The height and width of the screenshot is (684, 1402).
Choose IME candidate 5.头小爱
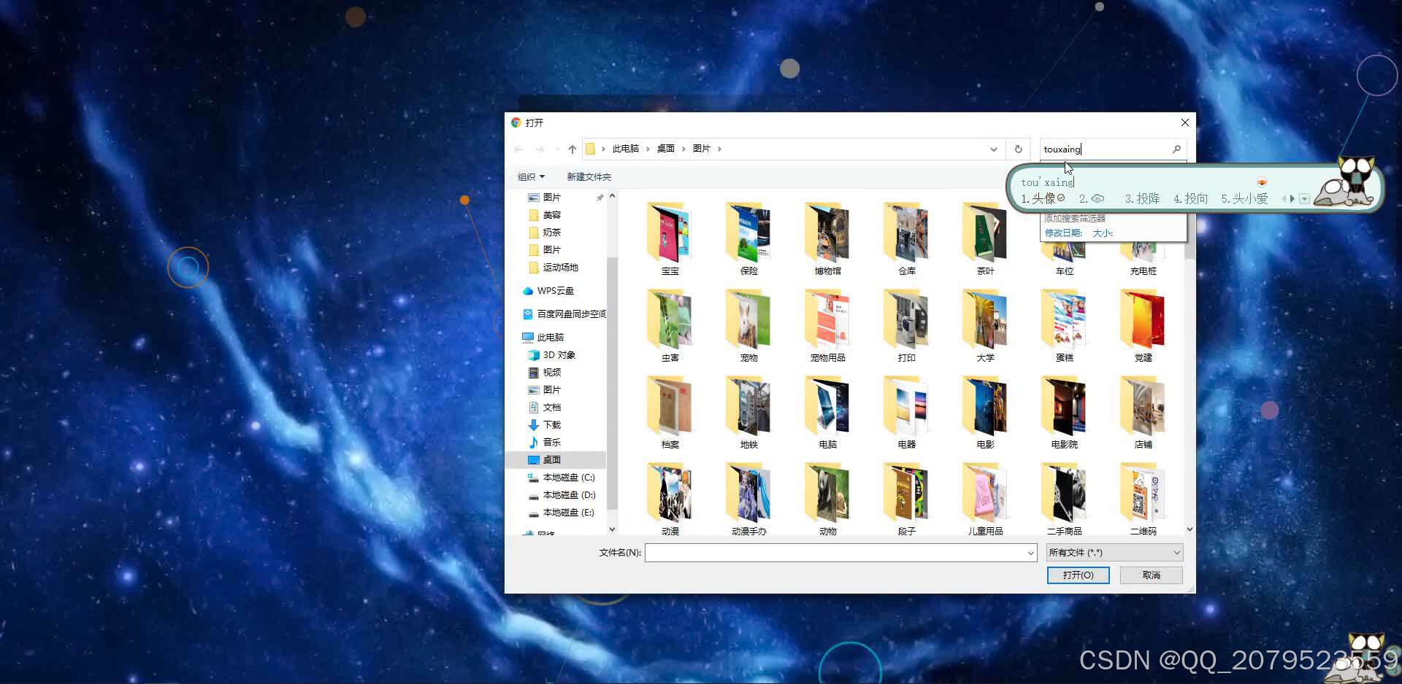(x=1244, y=198)
